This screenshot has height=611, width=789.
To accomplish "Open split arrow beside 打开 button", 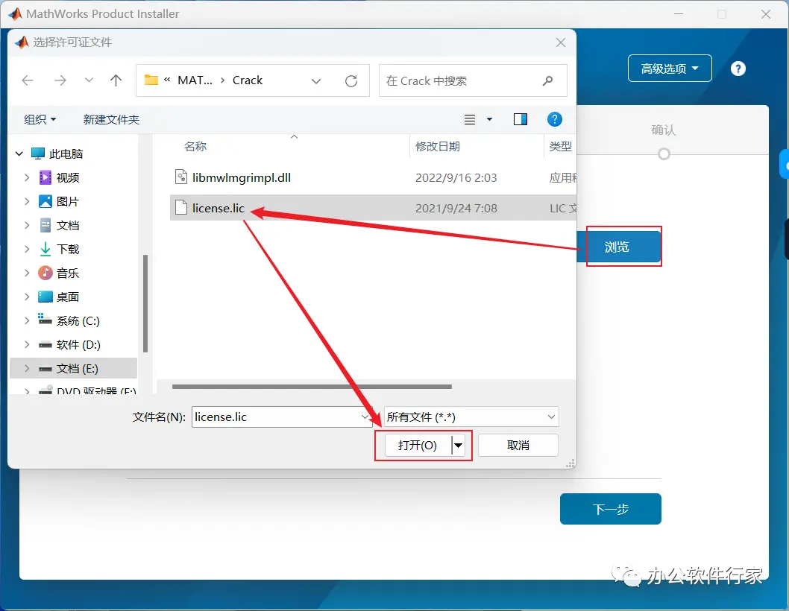I will (x=458, y=445).
